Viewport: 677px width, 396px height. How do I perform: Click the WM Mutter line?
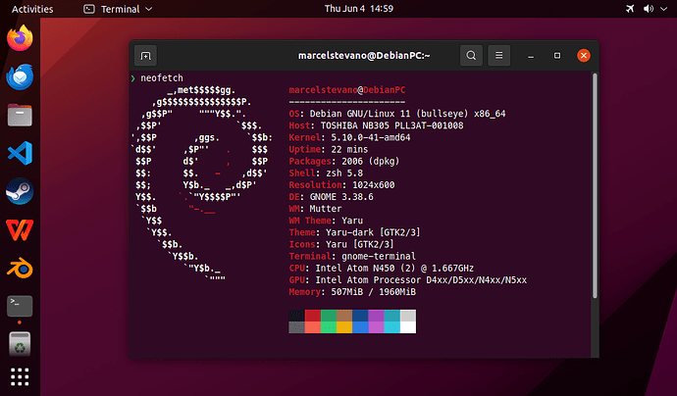(x=315, y=209)
